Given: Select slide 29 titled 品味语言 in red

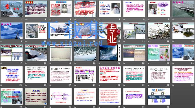Looking at the screenshot, I should pyautogui.click(x=110, y=75).
